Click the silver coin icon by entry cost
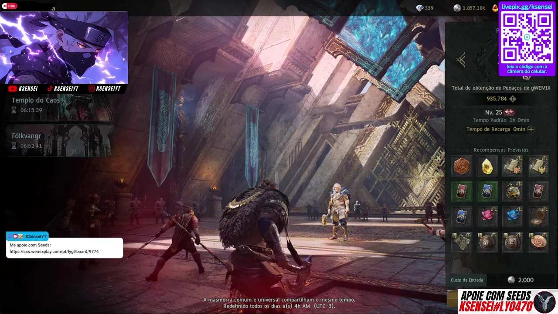This screenshot has height=314, width=558. coord(511,280)
